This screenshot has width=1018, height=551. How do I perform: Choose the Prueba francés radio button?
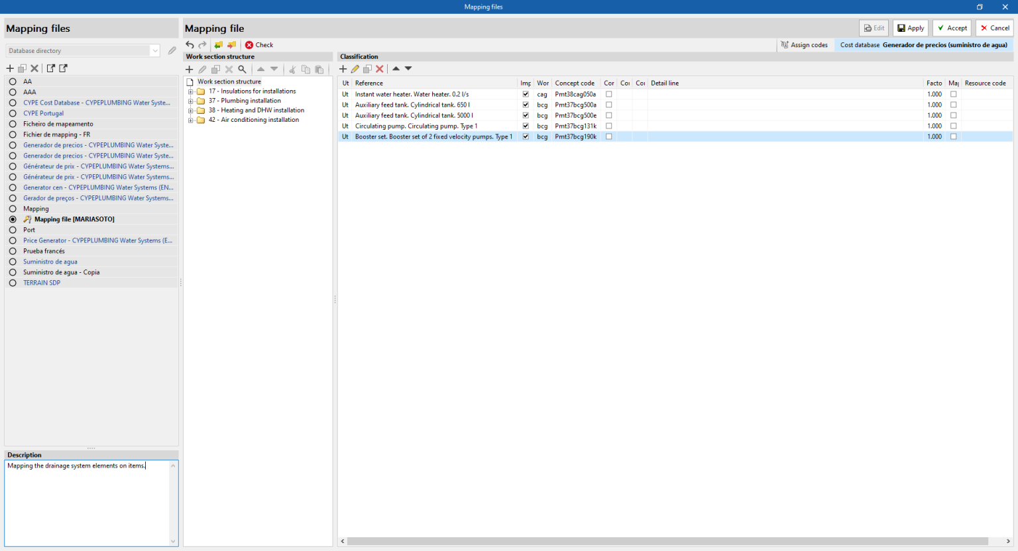[13, 251]
